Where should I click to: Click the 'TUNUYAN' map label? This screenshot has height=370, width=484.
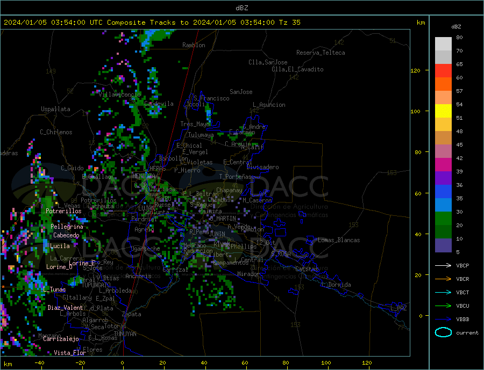[125, 334]
